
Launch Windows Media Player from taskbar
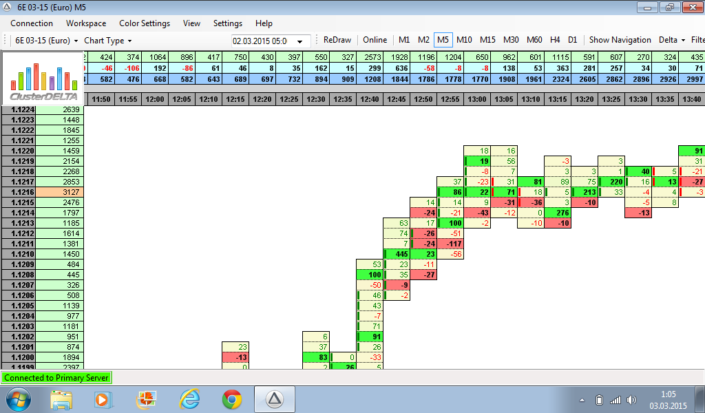point(103,399)
